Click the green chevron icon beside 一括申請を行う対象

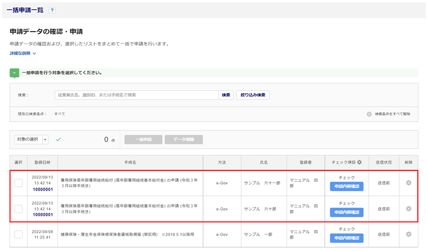pos(15,73)
